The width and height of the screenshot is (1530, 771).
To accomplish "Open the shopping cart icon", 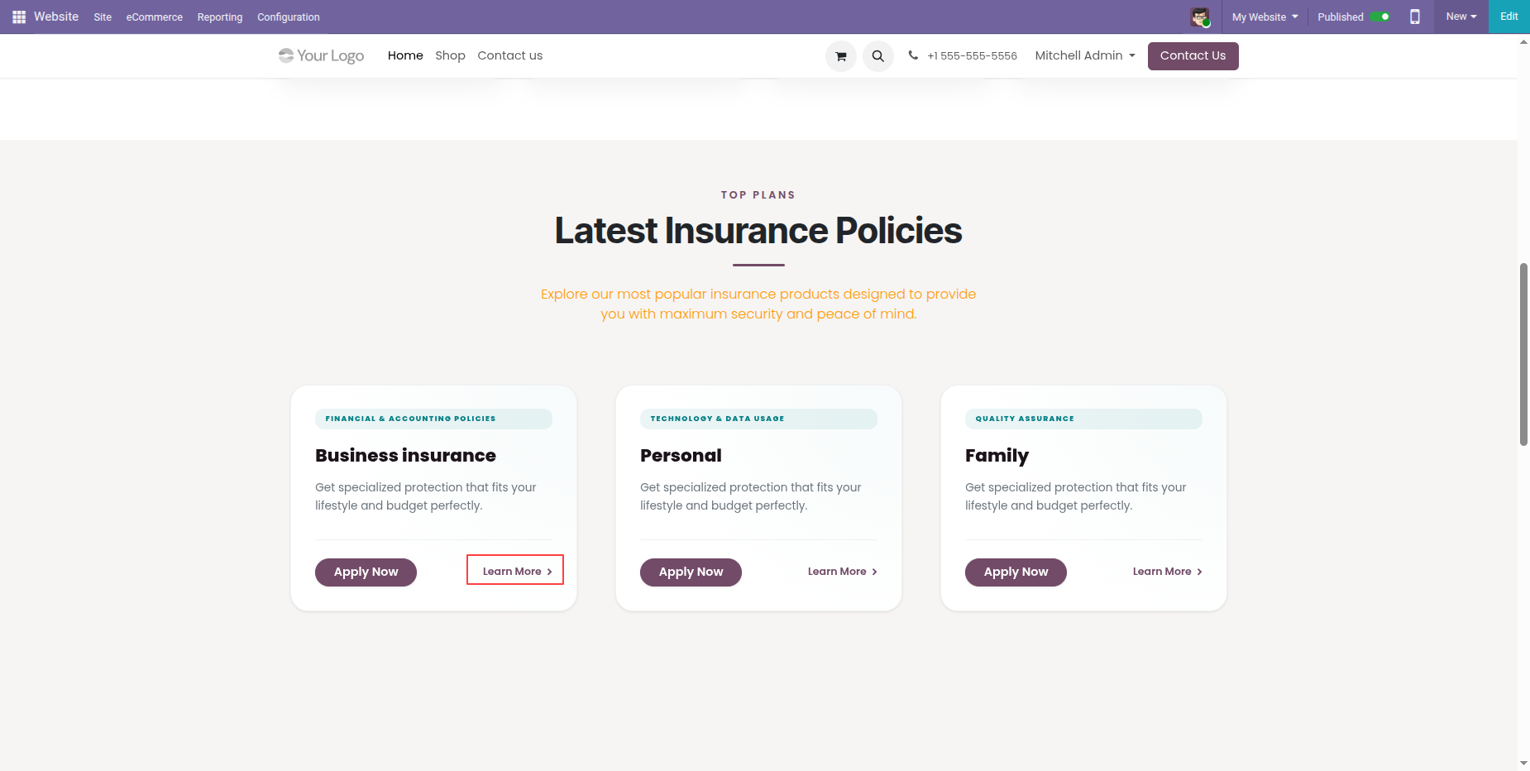I will point(841,56).
